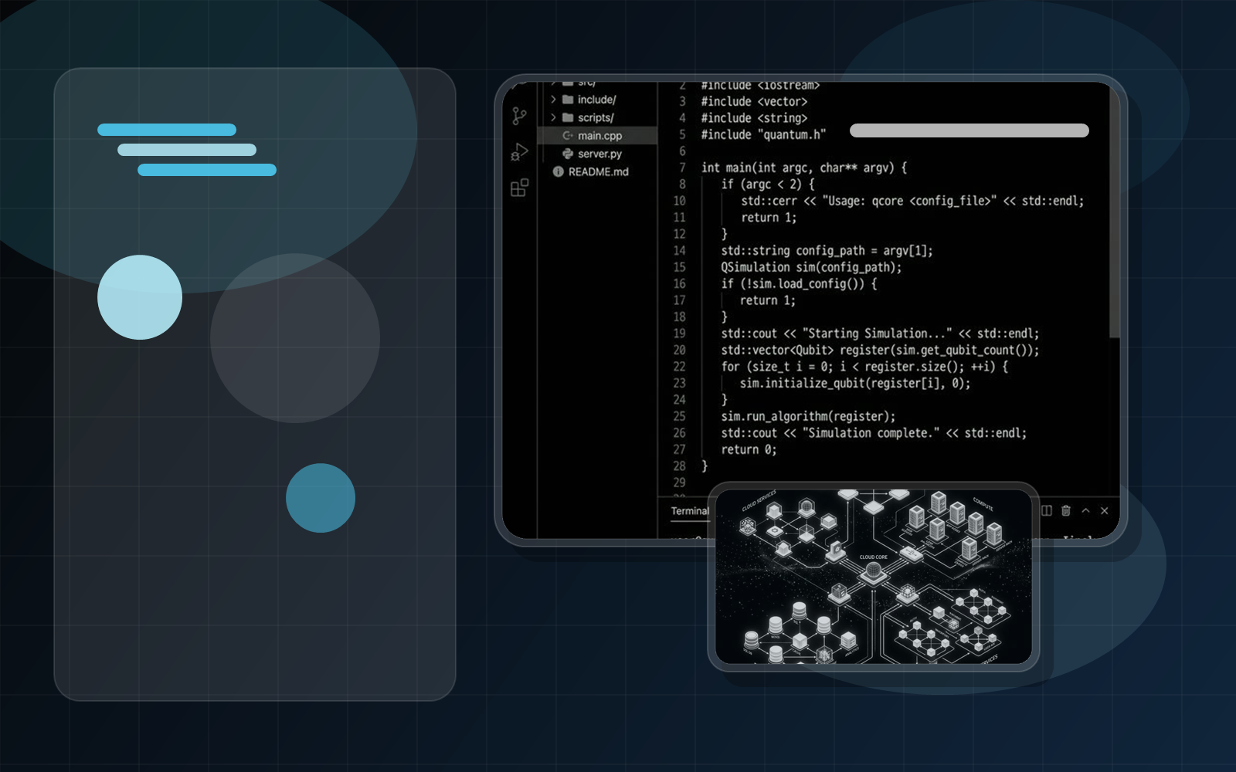This screenshot has height=772, width=1236.
Task: Open the Run and Debug icon
Action: click(x=520, y=152)
